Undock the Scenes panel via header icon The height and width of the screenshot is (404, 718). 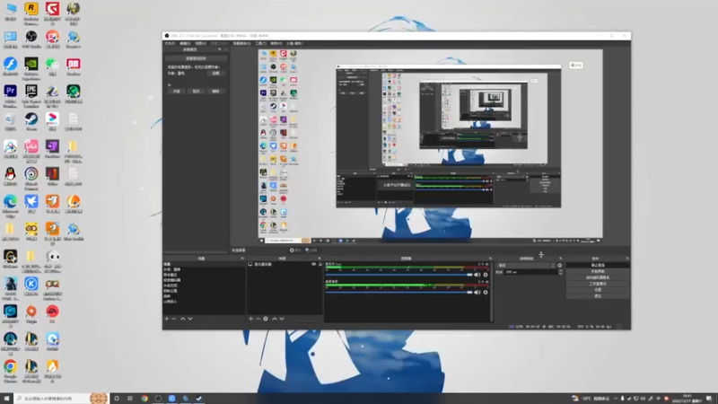[242, 259]
